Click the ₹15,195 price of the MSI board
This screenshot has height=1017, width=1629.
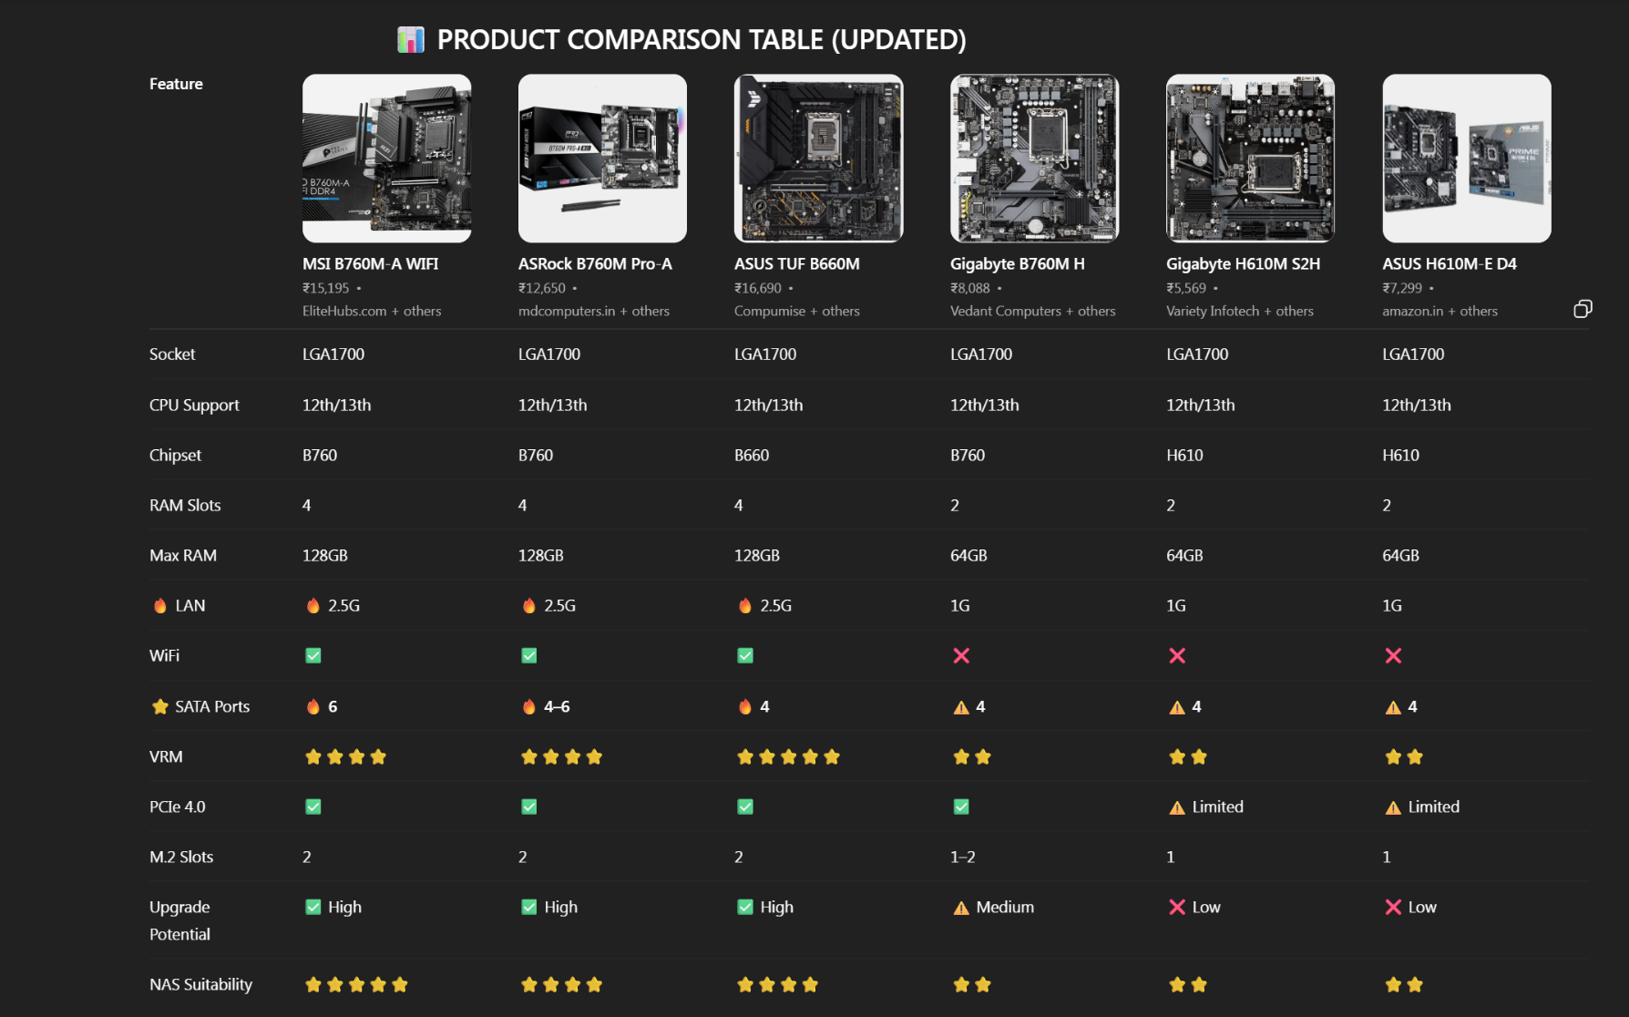(326, 288)
